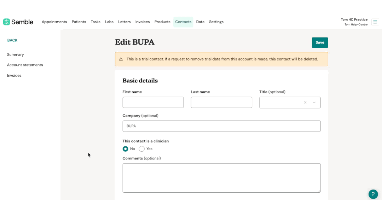Click inside the Comments text area

221,178
